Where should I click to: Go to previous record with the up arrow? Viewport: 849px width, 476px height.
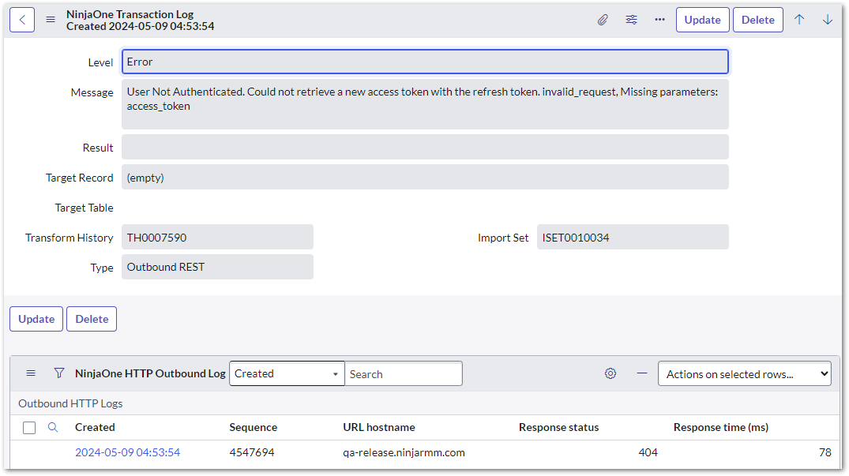pyautogui.click(x=799, y=19)
